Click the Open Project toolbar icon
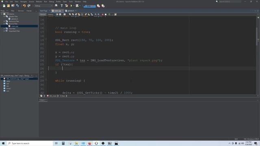Image resolution: width=260 pixels, height=146 pixels. [13, 6]
